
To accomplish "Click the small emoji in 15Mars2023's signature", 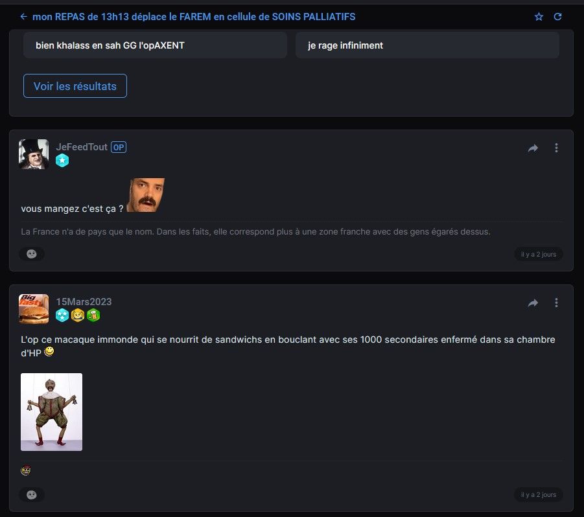I will (26, 470).
